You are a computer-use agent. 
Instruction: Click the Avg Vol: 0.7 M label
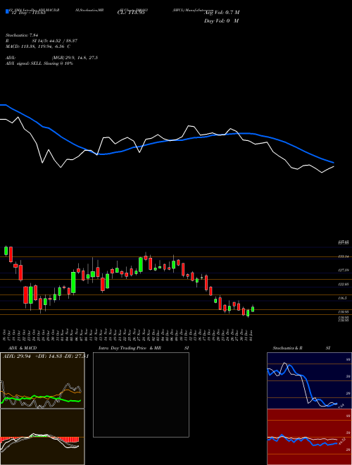point(222,13)
